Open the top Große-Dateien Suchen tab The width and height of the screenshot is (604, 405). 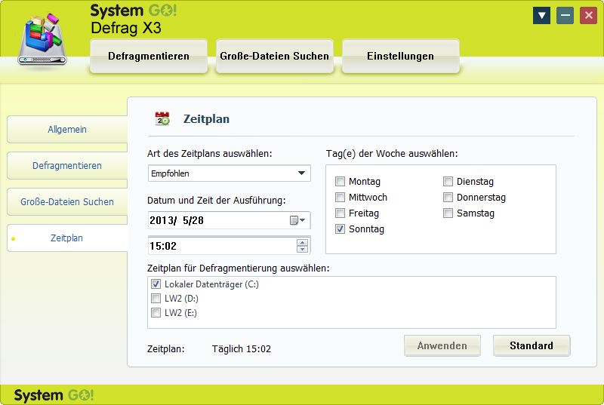[x=275, y=56]
